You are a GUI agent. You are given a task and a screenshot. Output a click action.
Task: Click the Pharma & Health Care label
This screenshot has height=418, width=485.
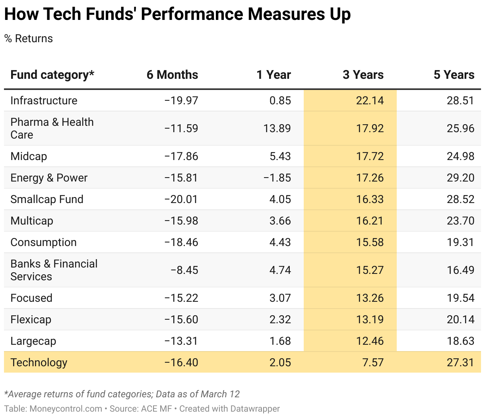pyautogui.click(x=52, y=128)
